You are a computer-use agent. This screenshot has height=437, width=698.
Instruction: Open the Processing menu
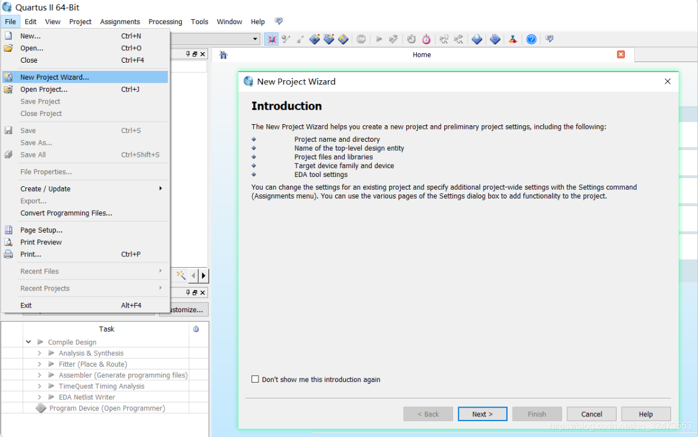tap(165, 21)
